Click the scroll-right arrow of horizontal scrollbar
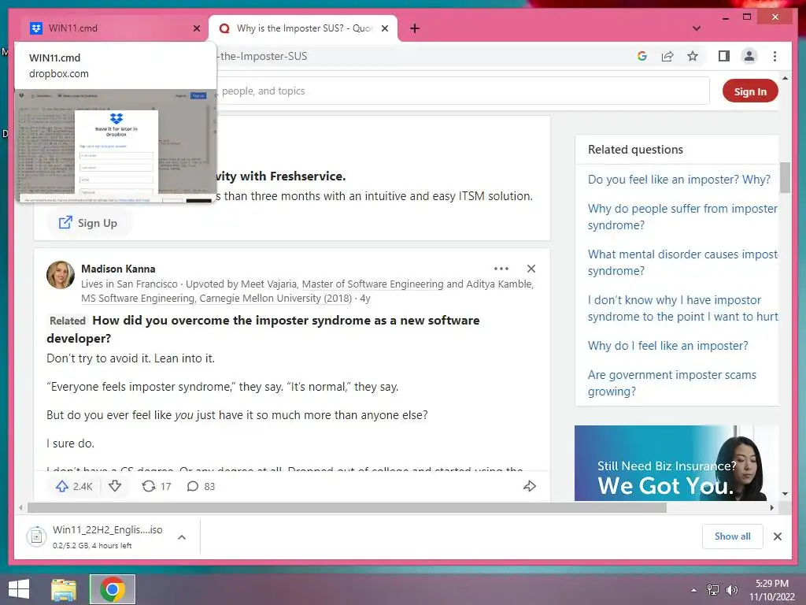 [x=771, y=508]
